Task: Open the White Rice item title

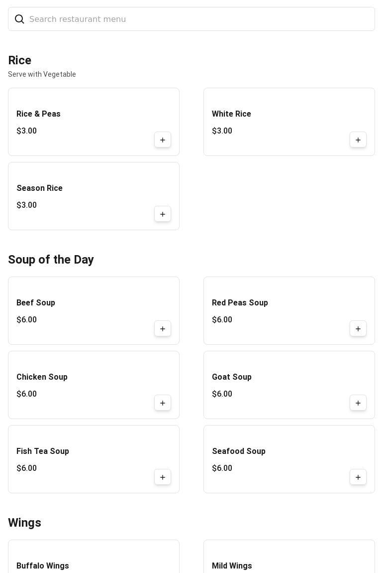Action: [231, 114]
